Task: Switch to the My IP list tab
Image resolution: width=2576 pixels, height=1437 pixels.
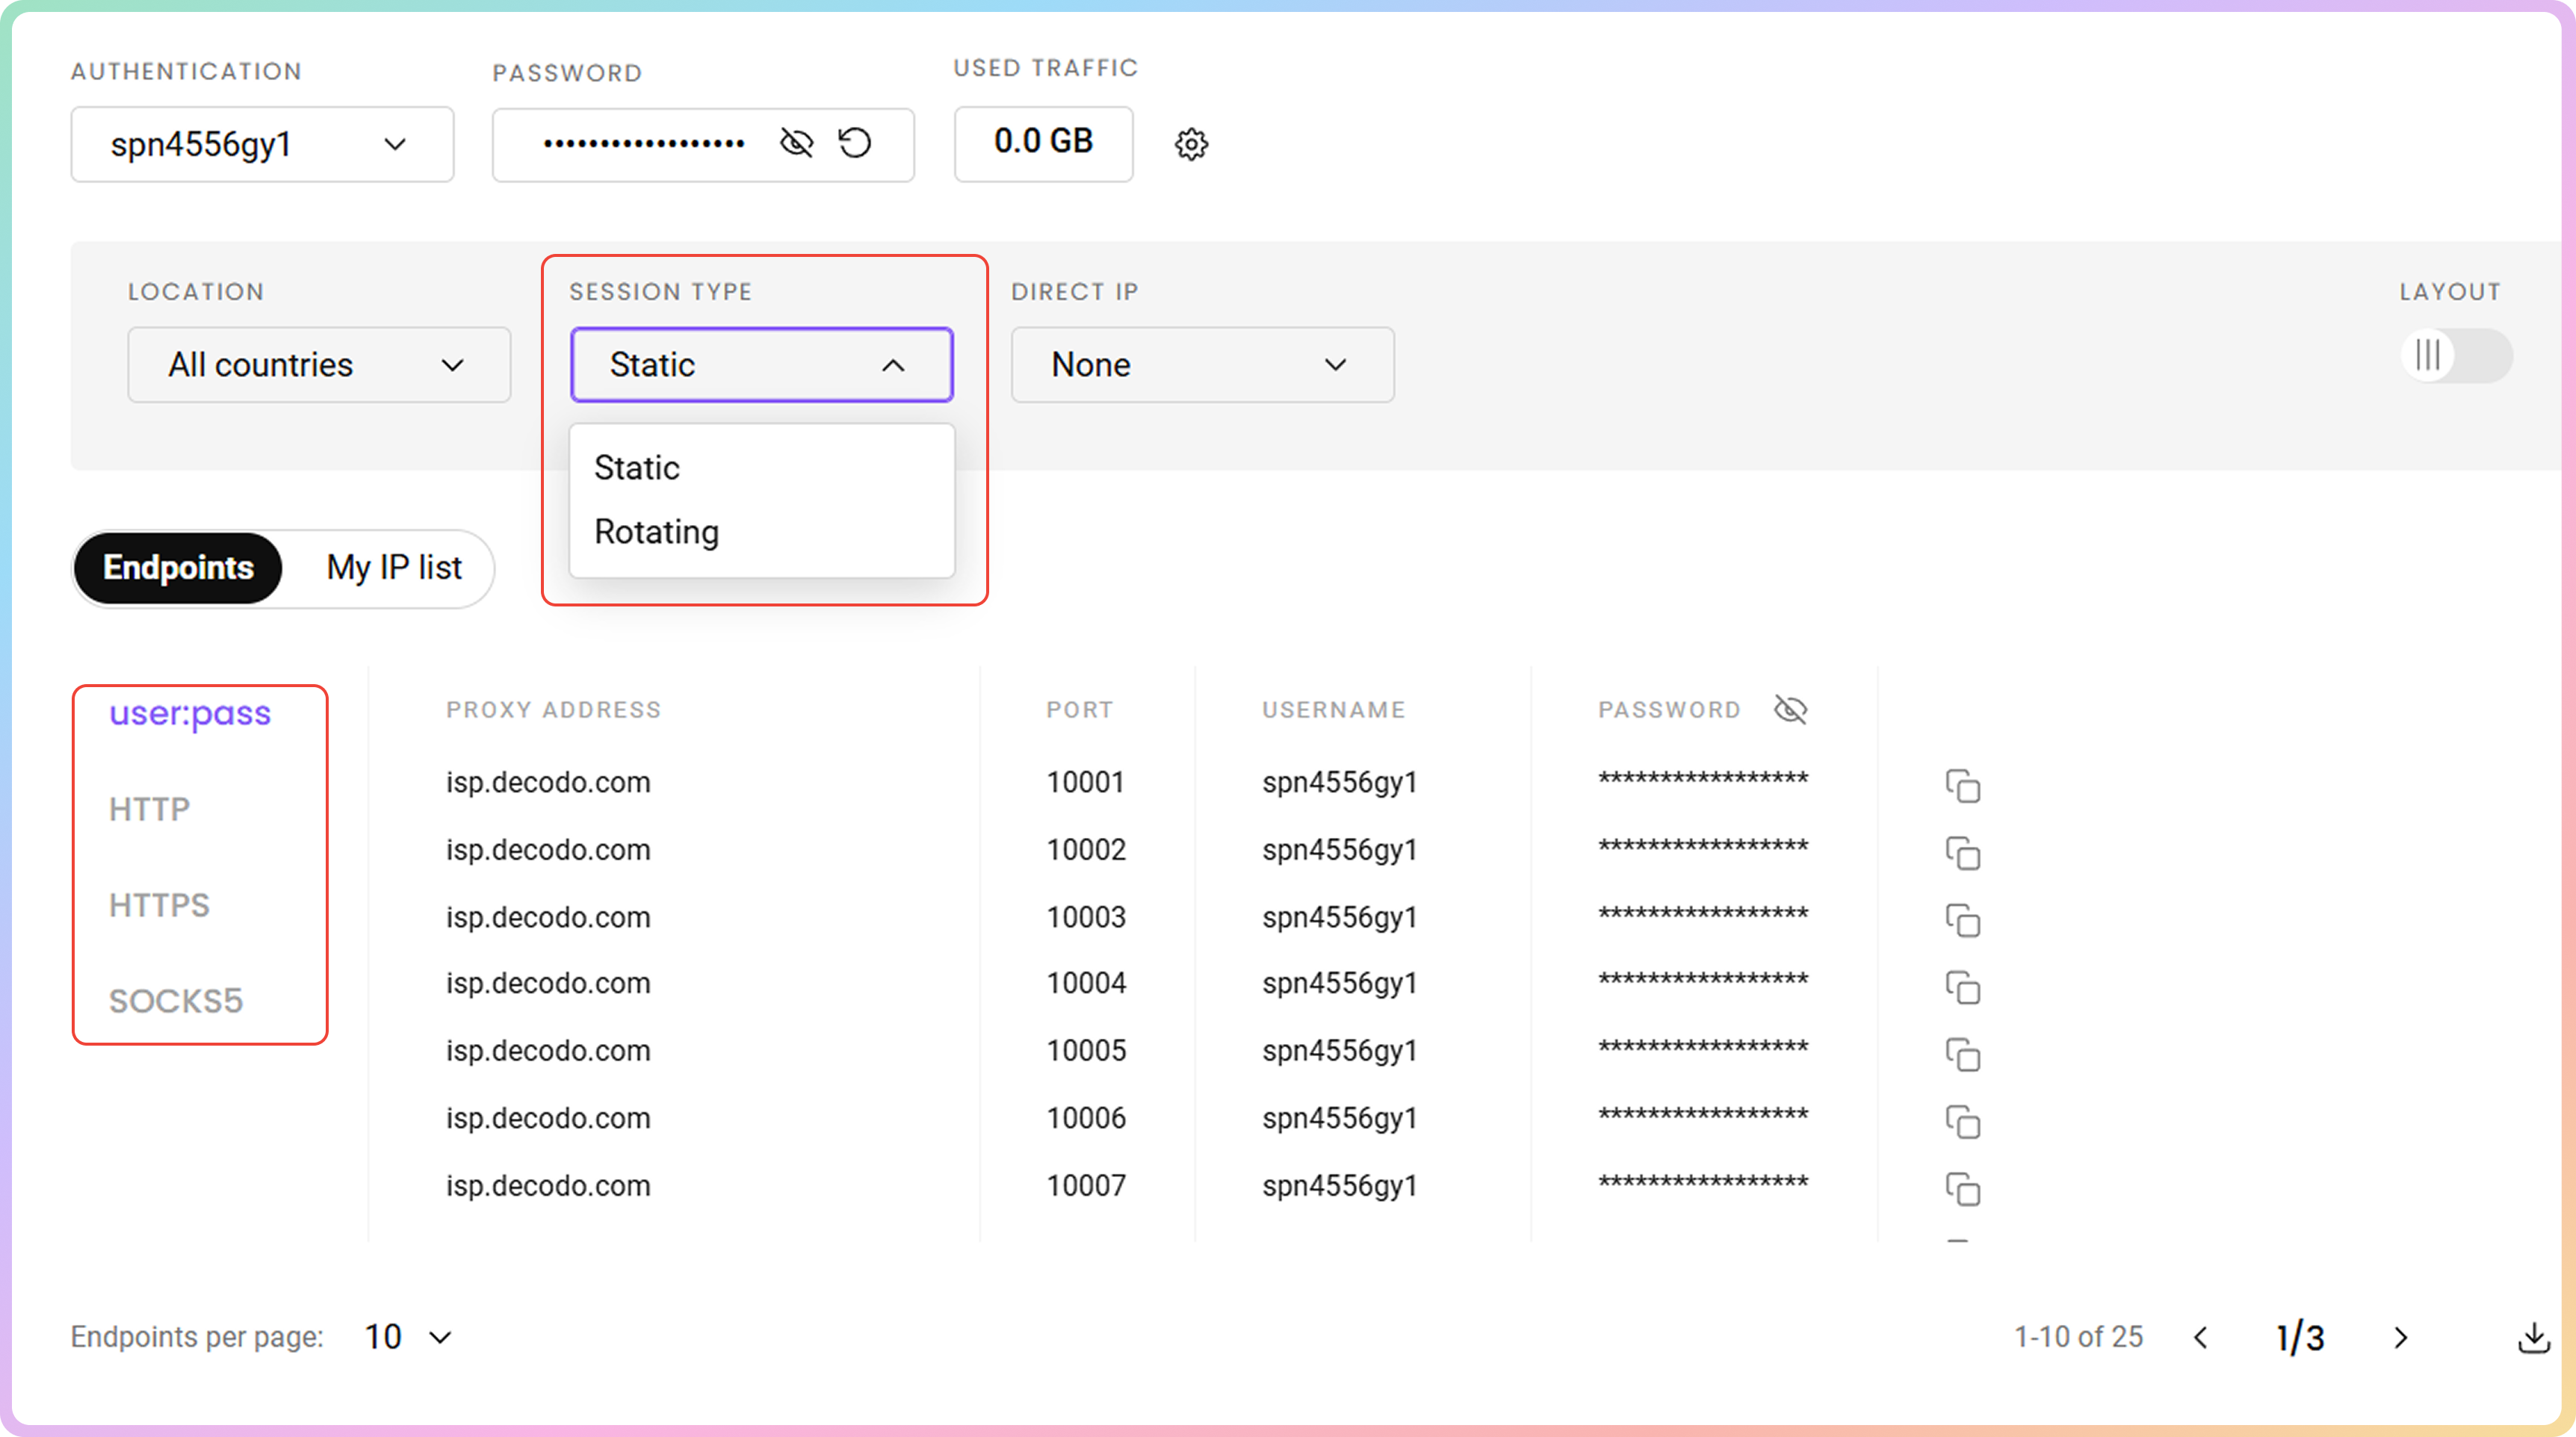Action: click(394, 568)
